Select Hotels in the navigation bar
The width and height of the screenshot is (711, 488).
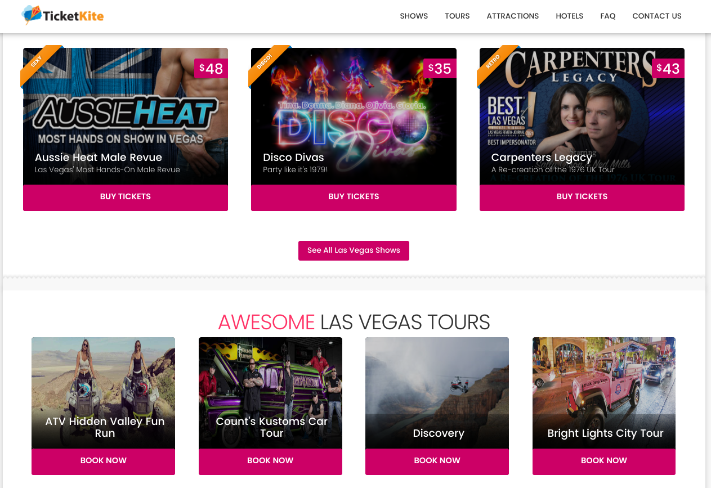pyautogui.click(x=570, y=16)
